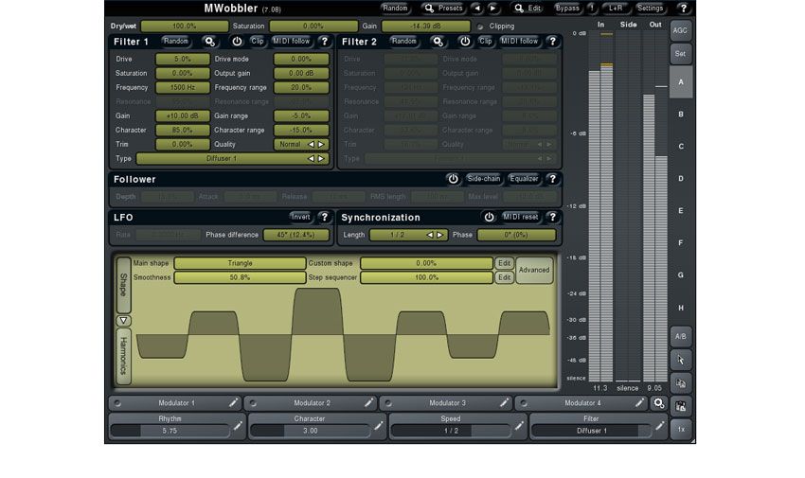This screenshot has height=478, width=805.
Task: Edit the Rhythm multiparameter pencil icon
Action: point(238,426)
